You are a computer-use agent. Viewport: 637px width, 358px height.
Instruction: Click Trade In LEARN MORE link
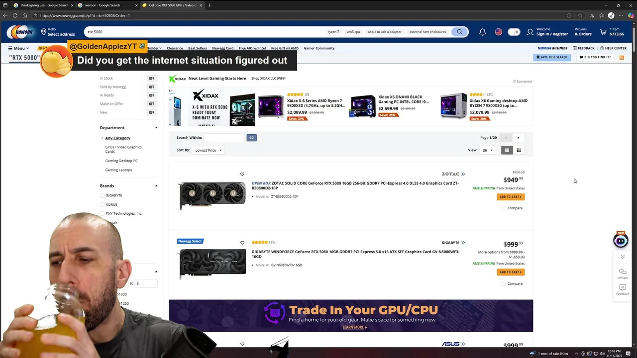(x=355, y=327)
